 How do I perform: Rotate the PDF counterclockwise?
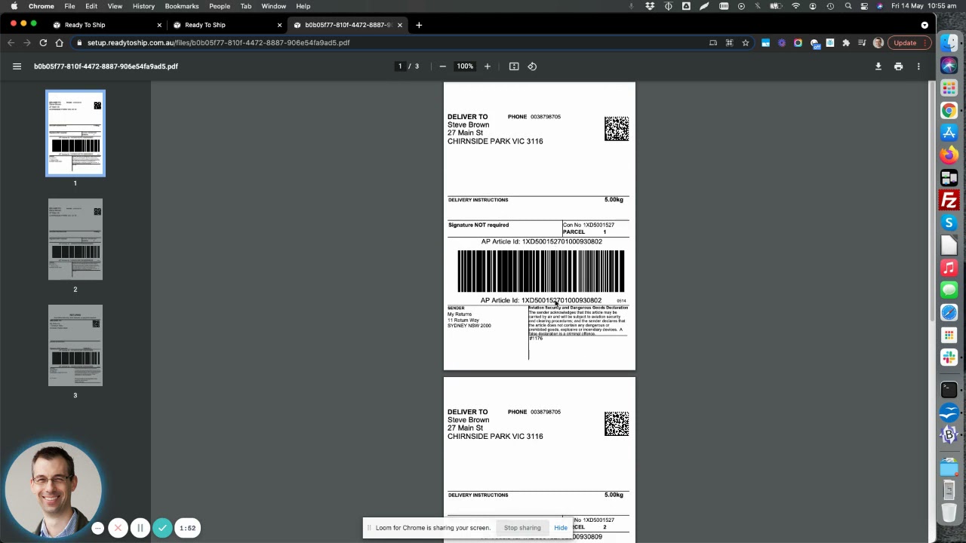click(x=532, y=66)
